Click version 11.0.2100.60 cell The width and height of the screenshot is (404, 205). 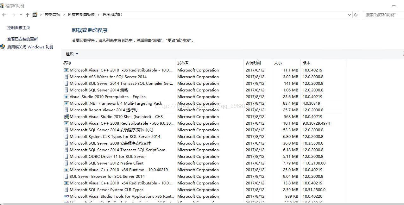[x=314, y=163]
